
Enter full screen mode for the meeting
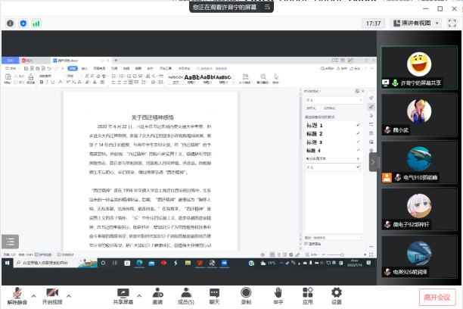(x=452, y=23)
